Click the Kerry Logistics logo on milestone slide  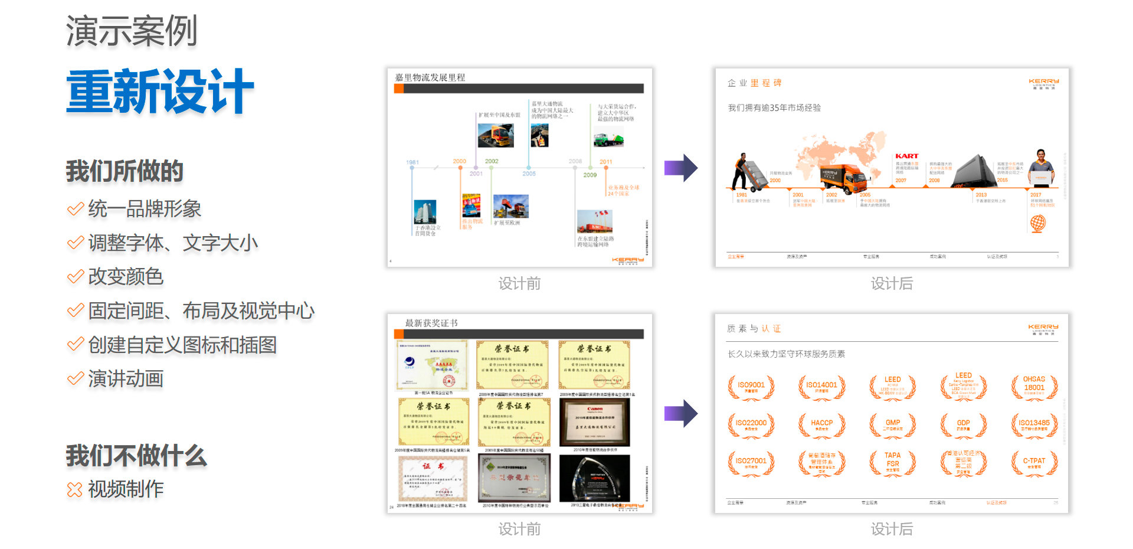tap(1043, 83)
